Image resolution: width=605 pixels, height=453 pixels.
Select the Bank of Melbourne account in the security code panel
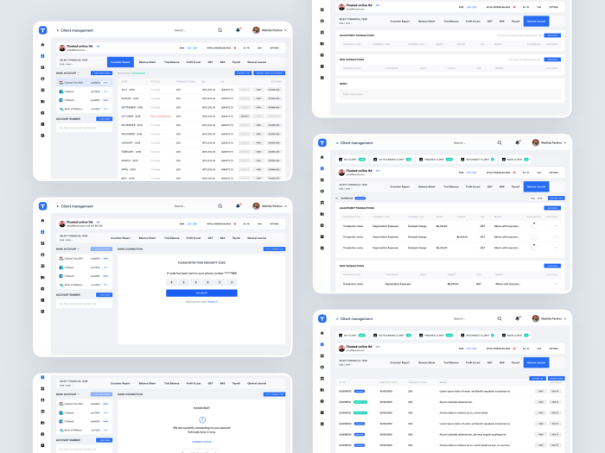[x=84, y=285]
